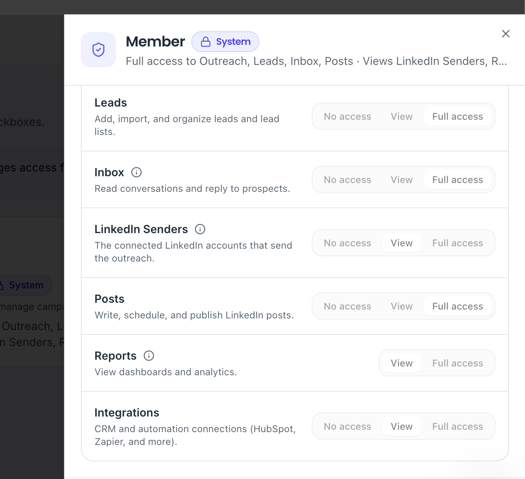
Task: Close the Member role panel
Action: [506, 34]
